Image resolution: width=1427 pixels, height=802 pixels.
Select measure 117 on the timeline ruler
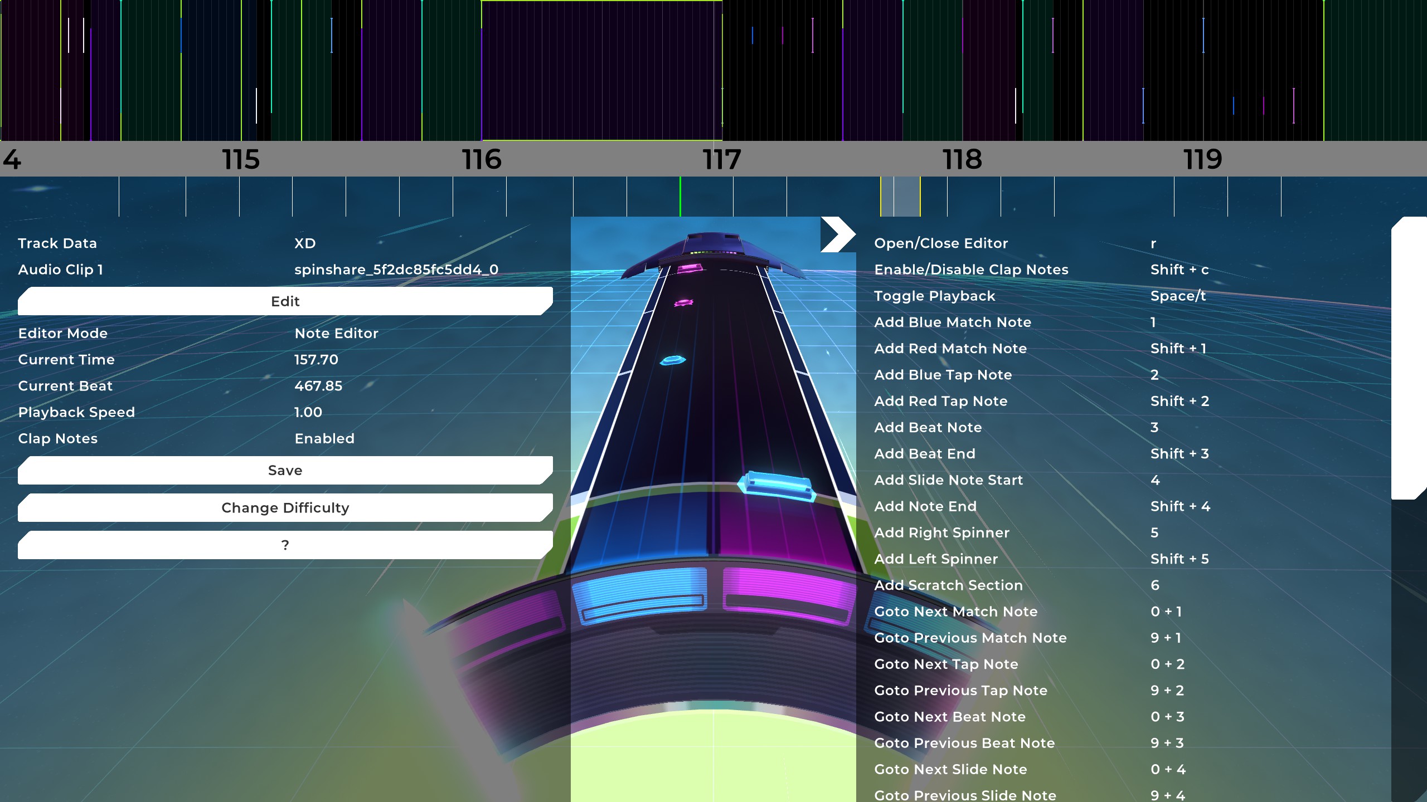(x=721, y=160)
